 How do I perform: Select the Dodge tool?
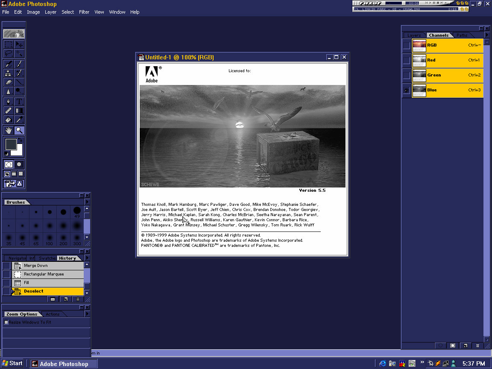19,91
